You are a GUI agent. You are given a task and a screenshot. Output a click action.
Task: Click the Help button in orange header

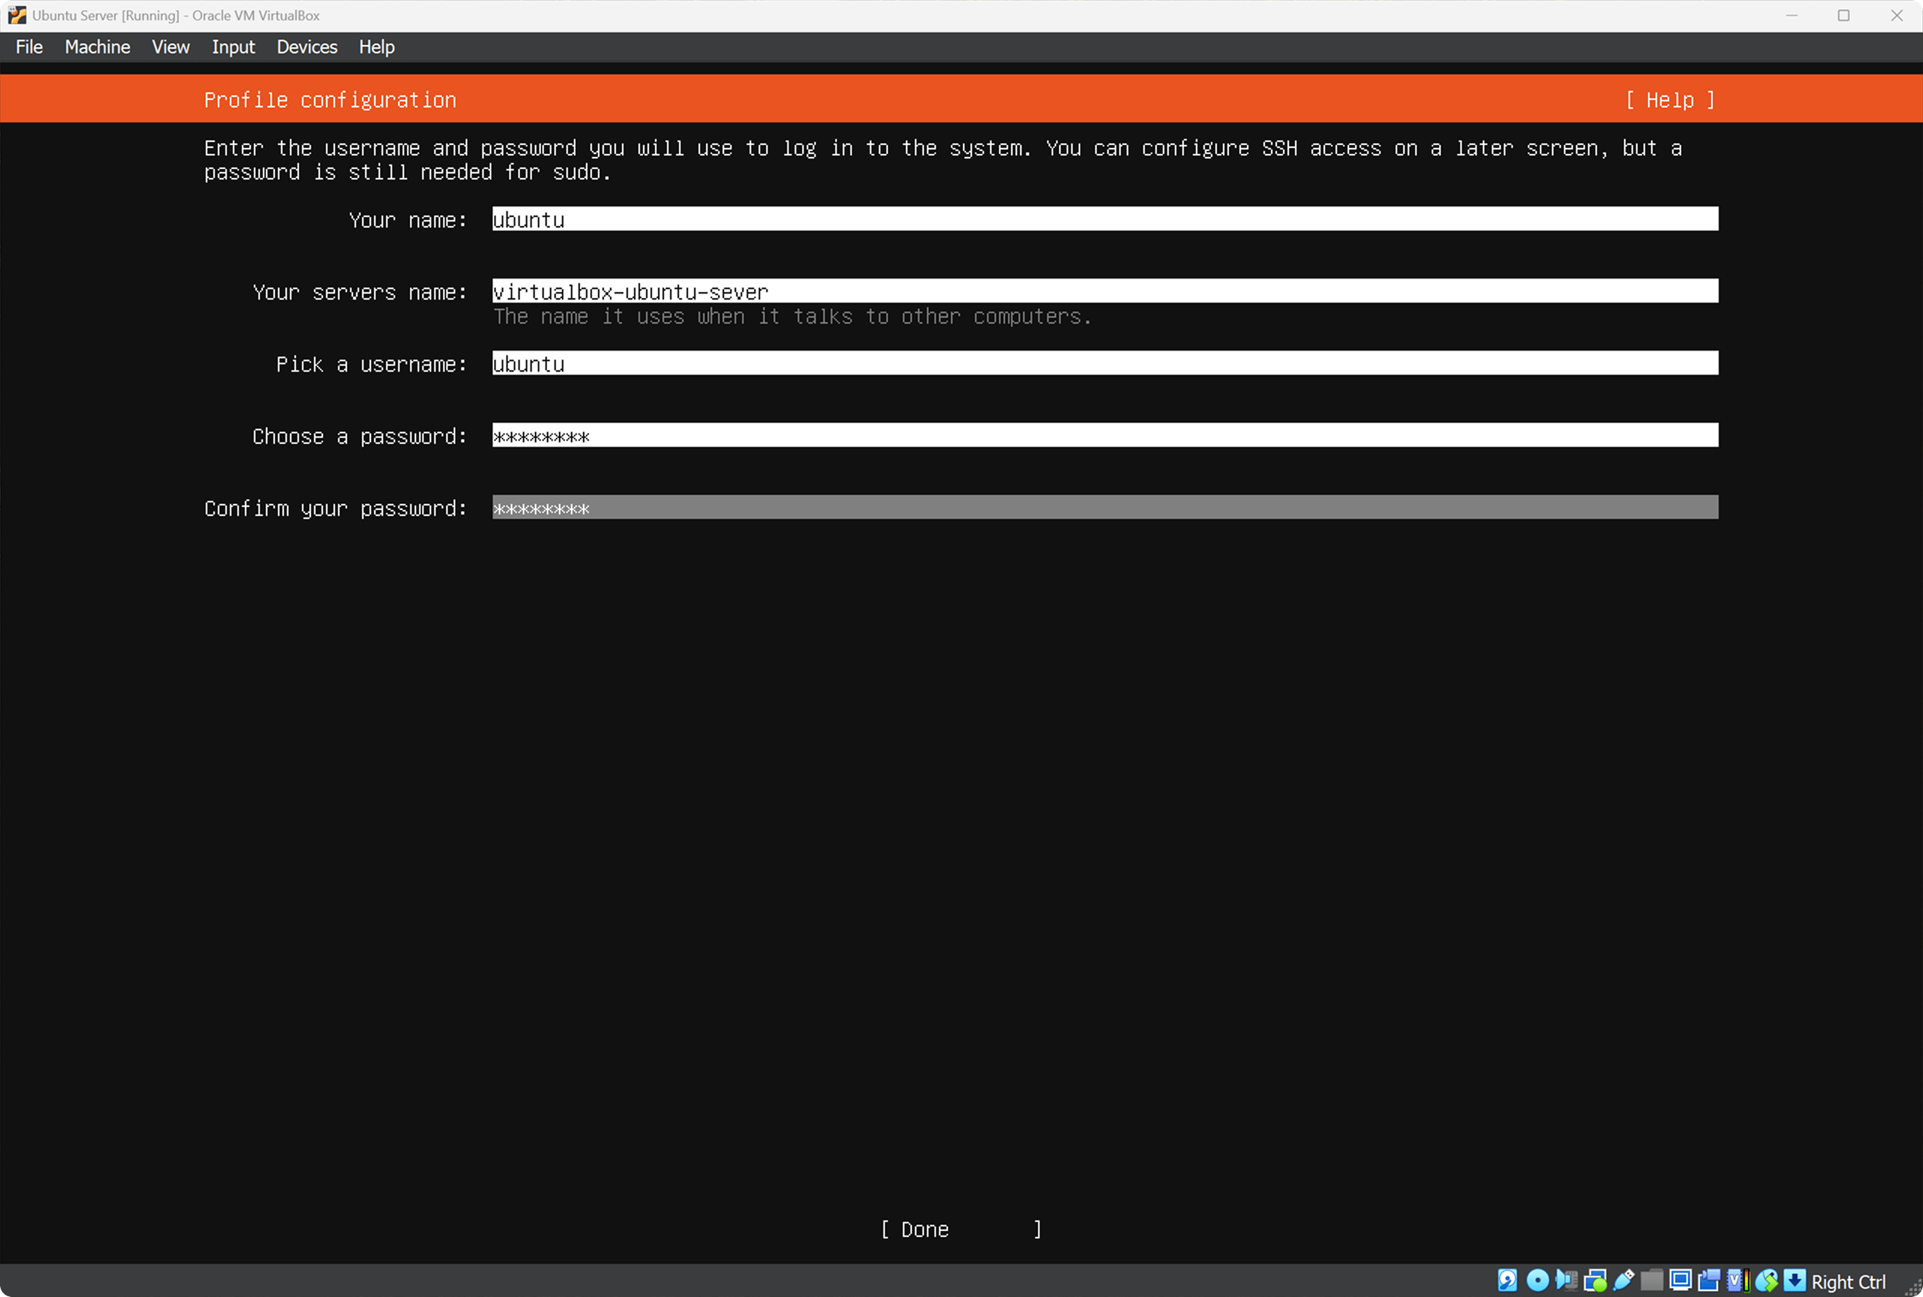(x=1669, y=100)
